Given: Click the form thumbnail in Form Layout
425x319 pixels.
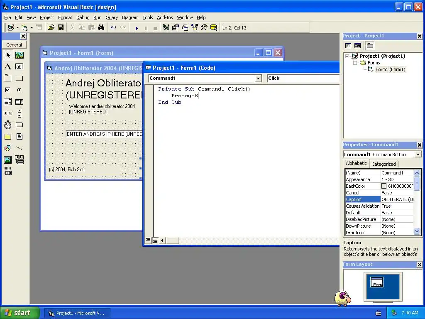Looking at the screenshot, I should pyautogui.click(x=377, y=282).
